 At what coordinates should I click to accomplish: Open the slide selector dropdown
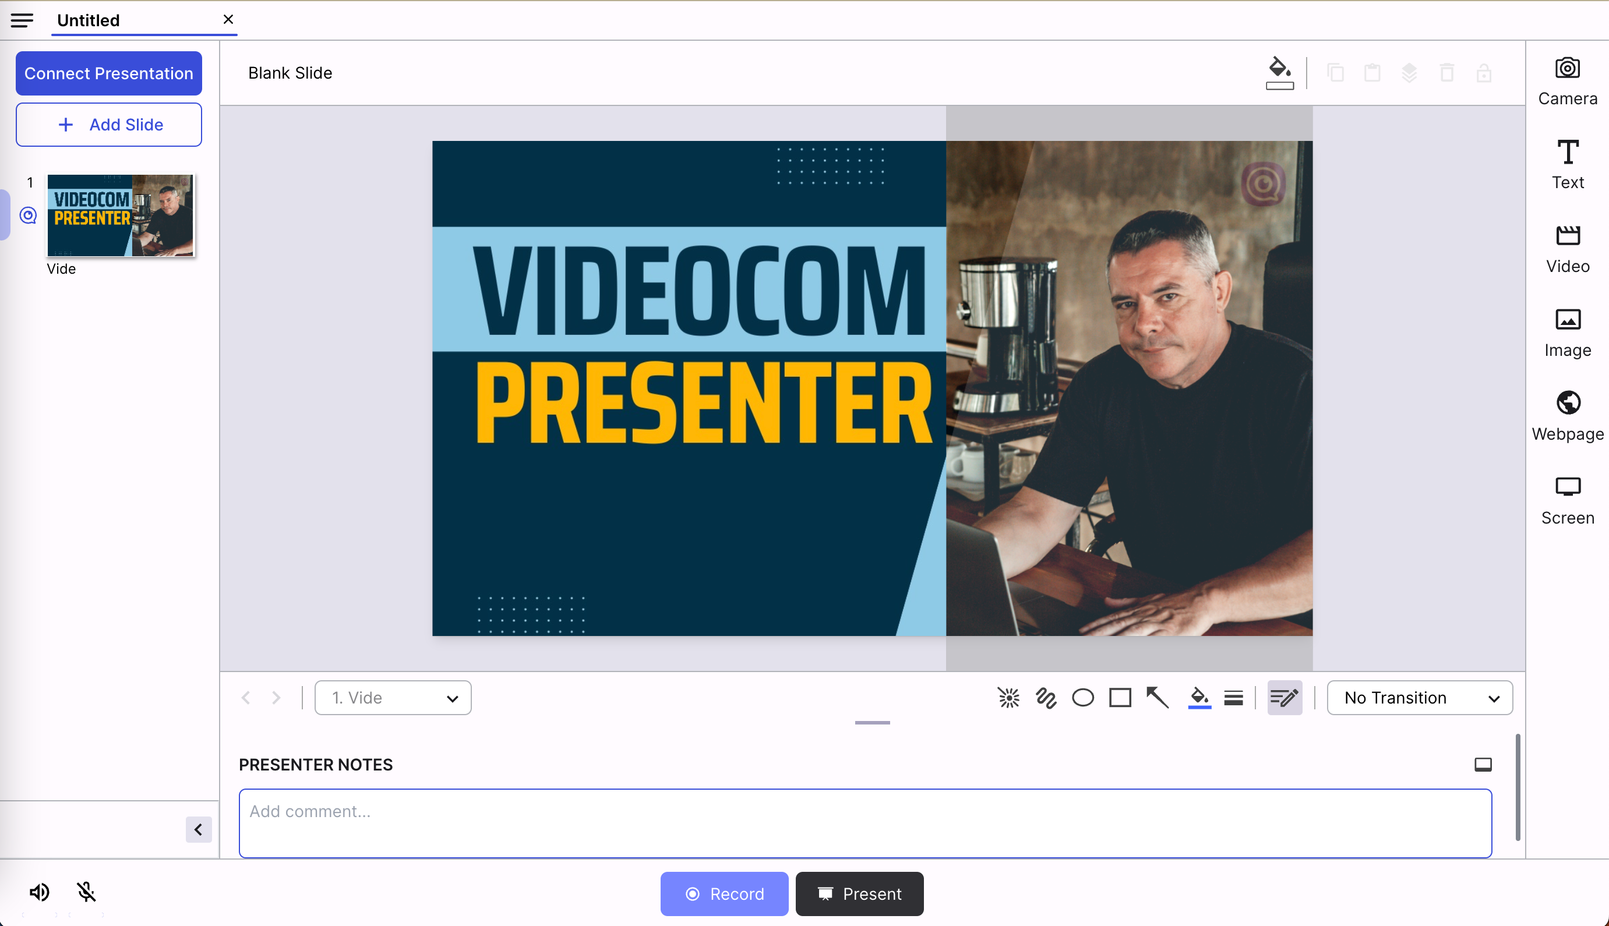pyautogui.click(x=393, y=698)
